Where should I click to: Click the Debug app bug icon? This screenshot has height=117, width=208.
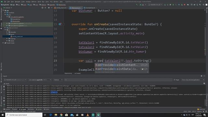pos(173,5)
